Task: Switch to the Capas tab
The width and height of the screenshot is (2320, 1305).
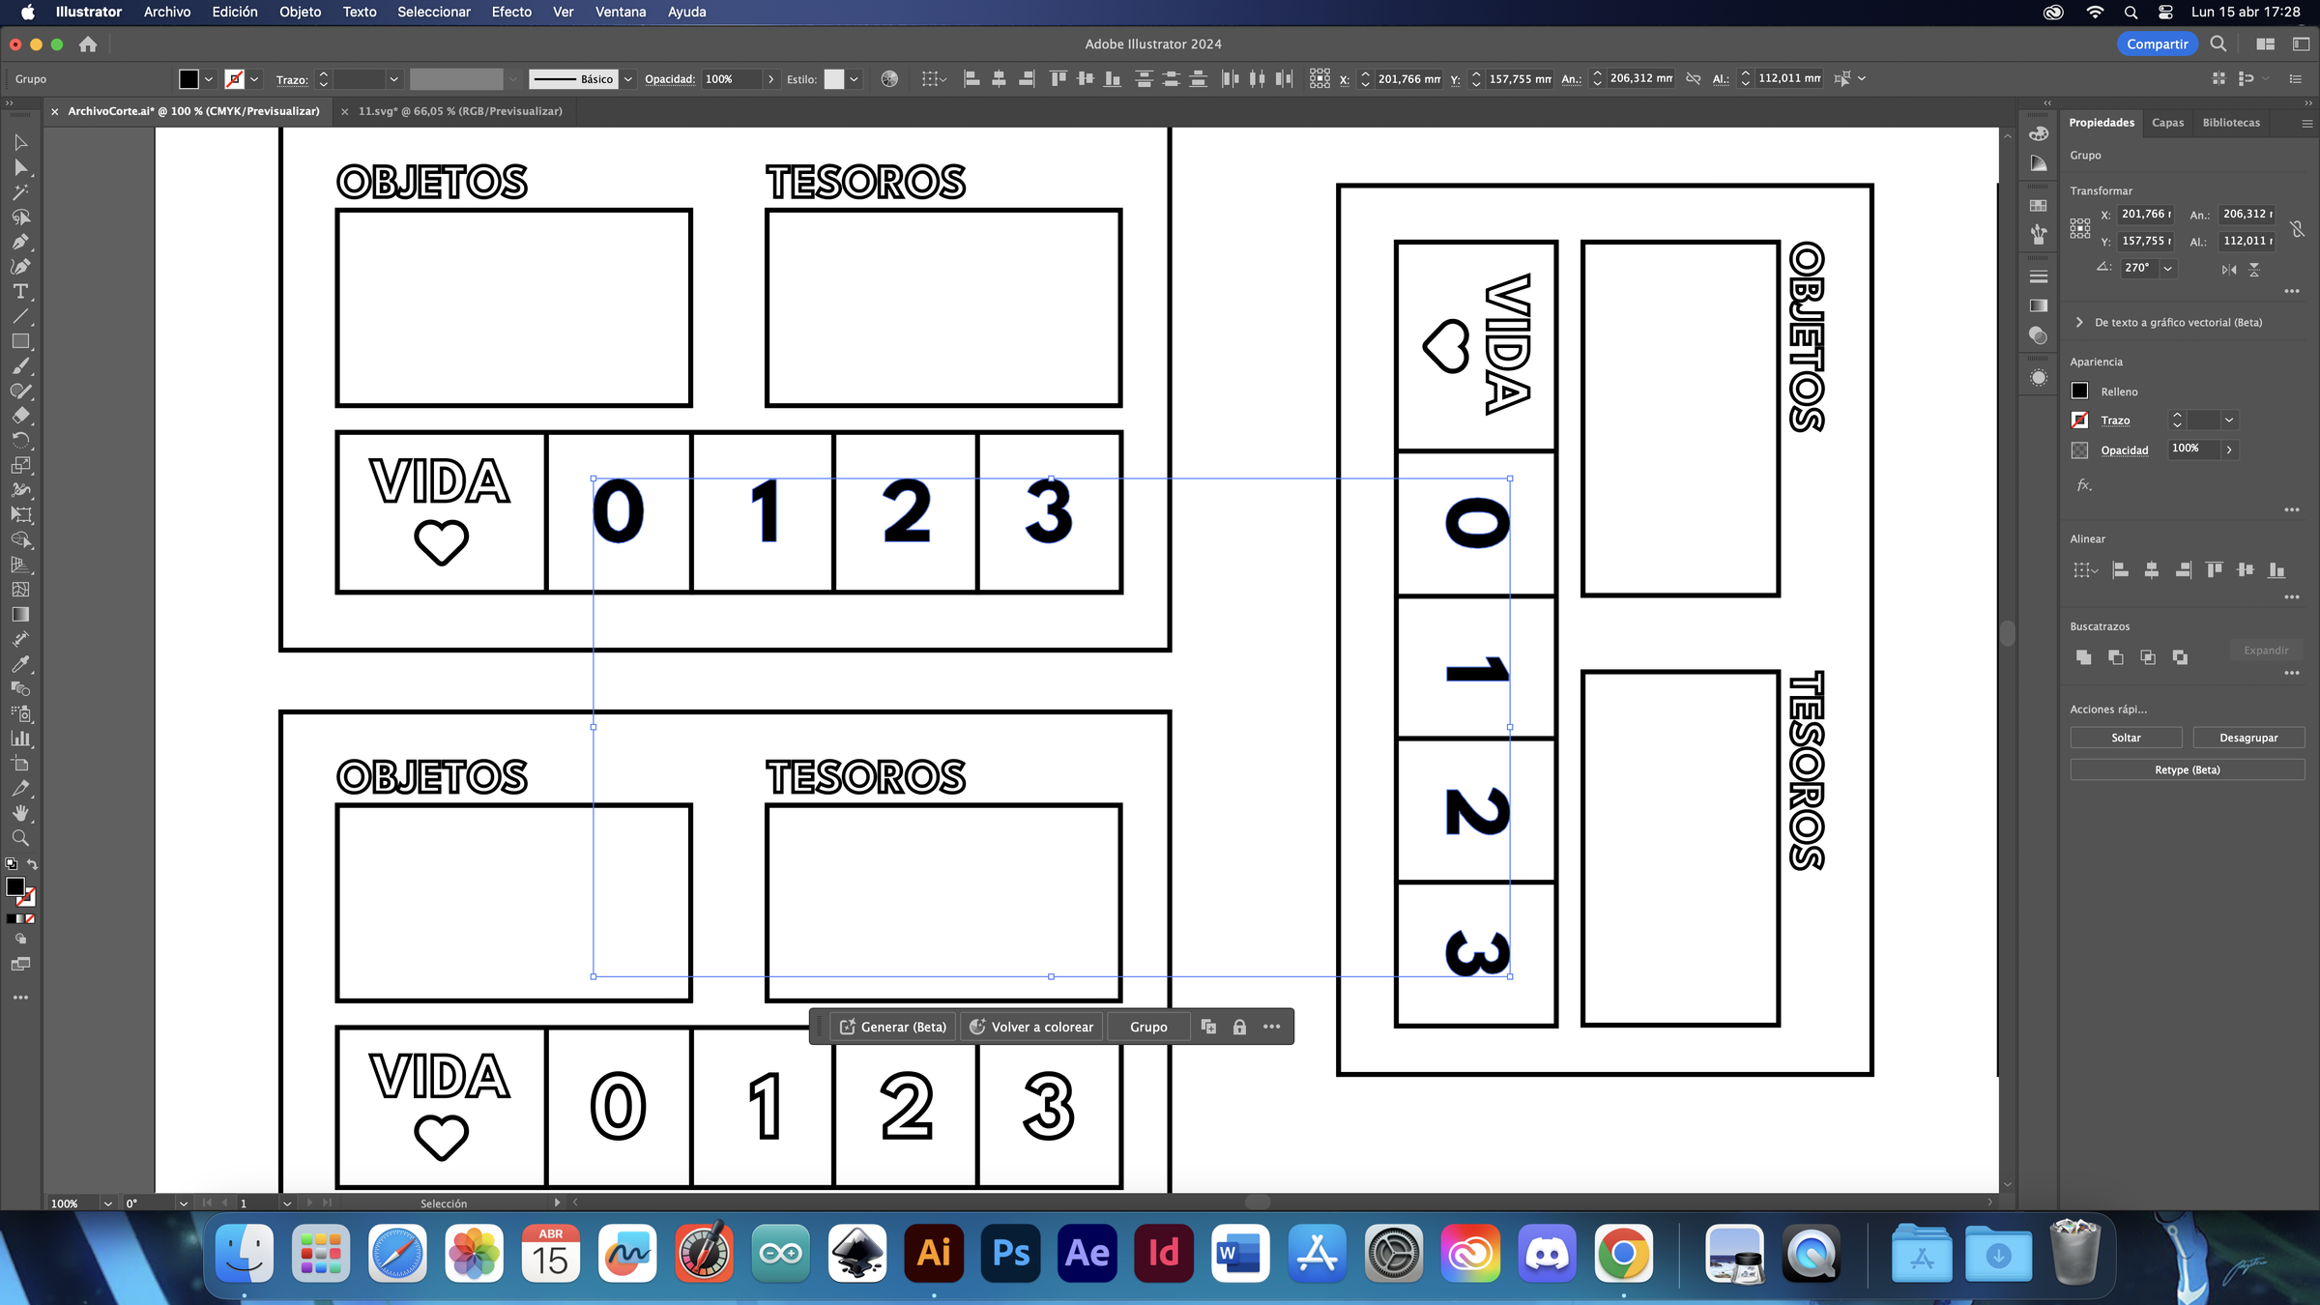Action: [2167, 123]
